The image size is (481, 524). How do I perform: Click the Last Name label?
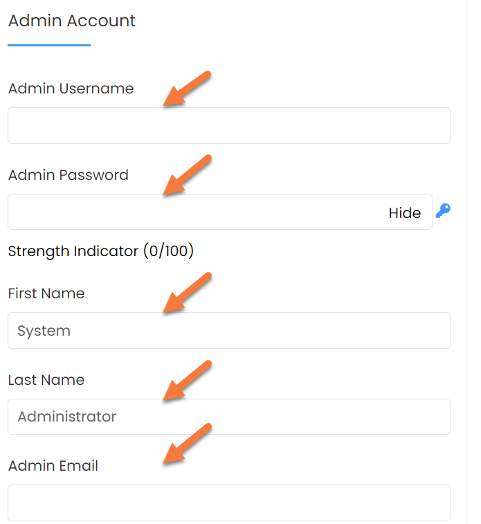click(46, 380)
